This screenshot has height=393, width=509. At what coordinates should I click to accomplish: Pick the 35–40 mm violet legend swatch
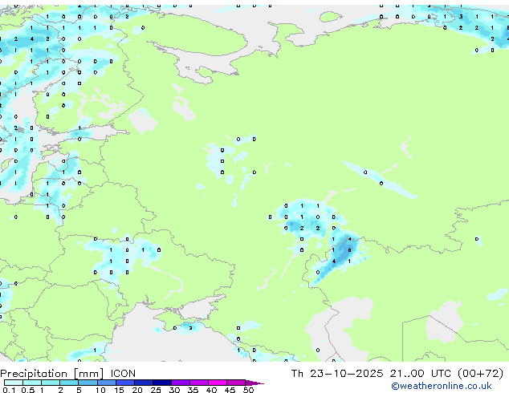click(198, 383)
